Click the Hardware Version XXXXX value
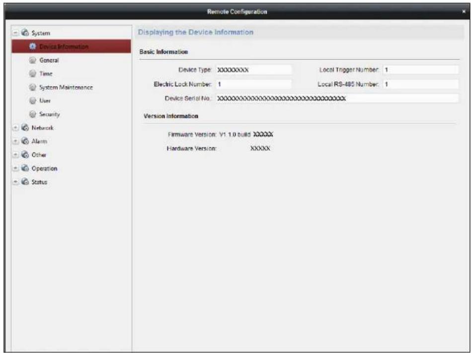This screenshot has width=471, height=353. pyautogui.click(x=260, y=148)
